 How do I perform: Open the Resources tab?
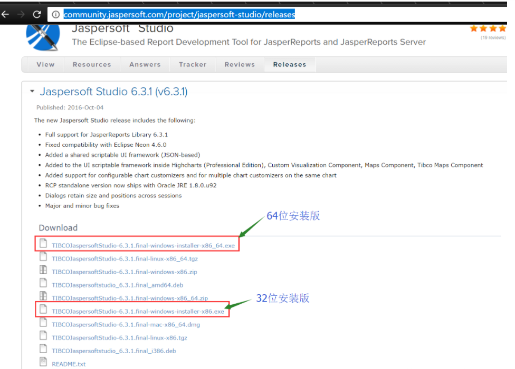92,65
